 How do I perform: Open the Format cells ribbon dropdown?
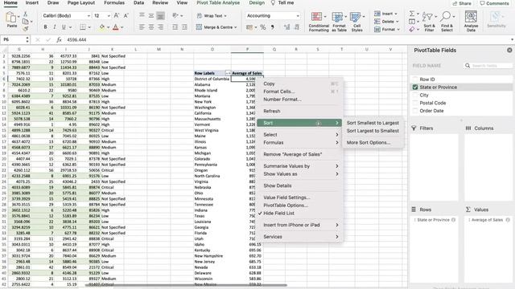[398, 30]
